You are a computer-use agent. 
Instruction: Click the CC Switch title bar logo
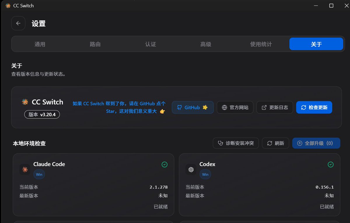click(x=8, y=6)
